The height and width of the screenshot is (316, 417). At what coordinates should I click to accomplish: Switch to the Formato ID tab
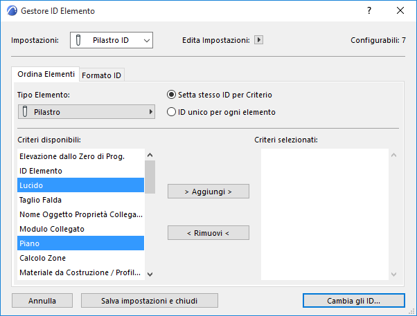tap(103, 75)
